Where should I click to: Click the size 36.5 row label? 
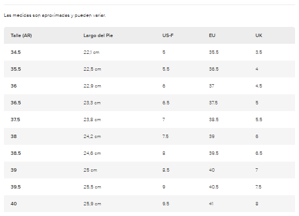click(16, 103)
